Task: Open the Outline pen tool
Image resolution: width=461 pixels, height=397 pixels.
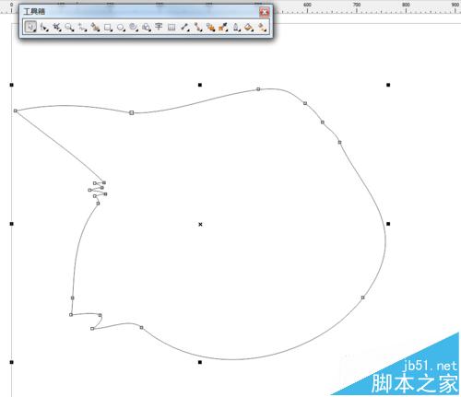Action: 236,28
